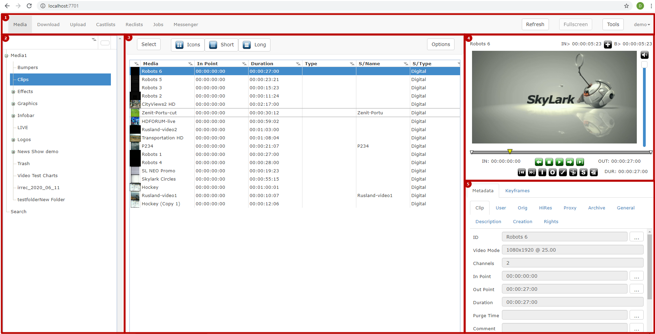Open the Archive metadata tab
This screenshot has height=334, width=655.
click(x=597, y=208)
